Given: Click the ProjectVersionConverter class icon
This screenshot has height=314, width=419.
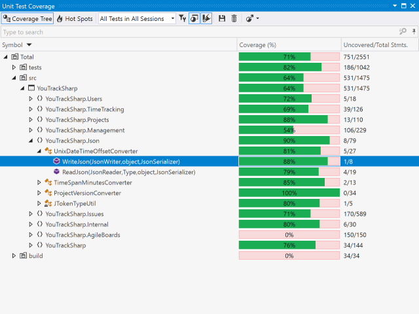Looking at the screenshot, I should (x=48, y=193).
